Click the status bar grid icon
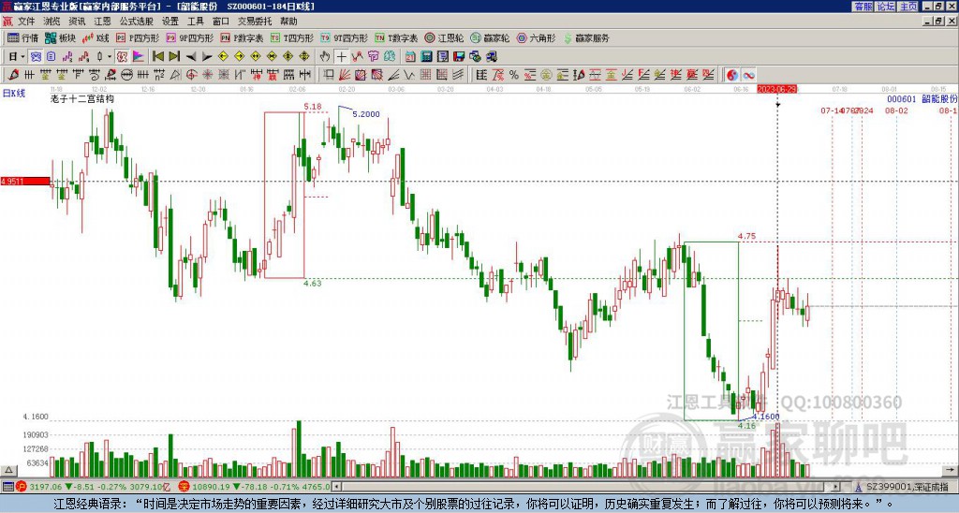The height and width of the screenshot is (513, 959). coord(7,487)
